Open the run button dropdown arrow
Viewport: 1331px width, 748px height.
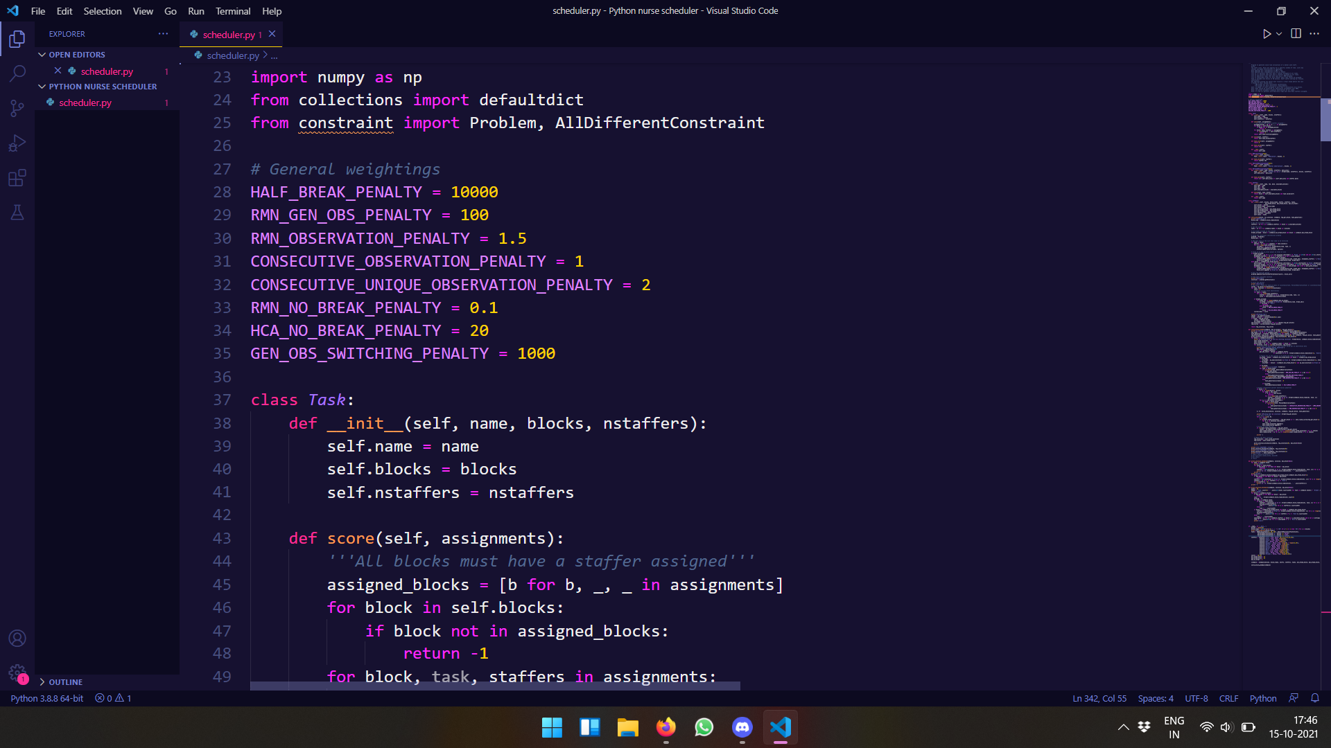pos(1279,34)
